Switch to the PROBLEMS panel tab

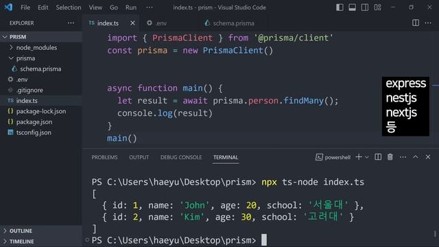pyautogui.click(x=104, y=157)
